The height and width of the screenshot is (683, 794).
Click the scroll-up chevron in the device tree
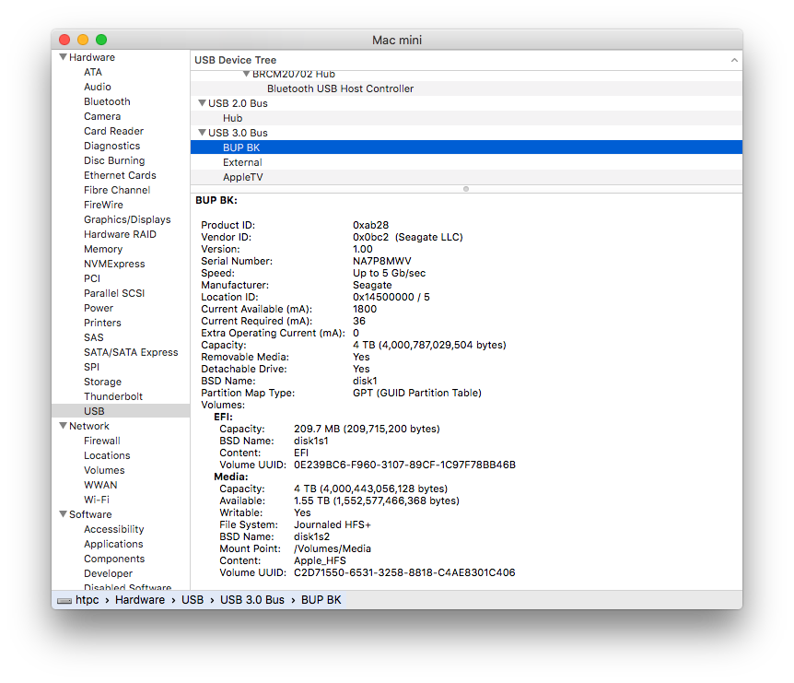click(x=734, y=60)
